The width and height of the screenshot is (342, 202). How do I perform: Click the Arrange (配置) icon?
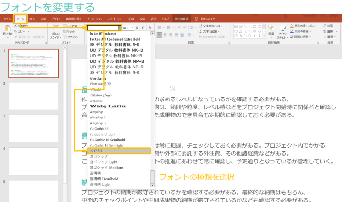point(271,30)
